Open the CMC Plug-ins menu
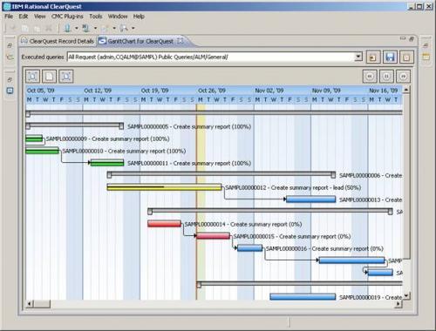 67,17
